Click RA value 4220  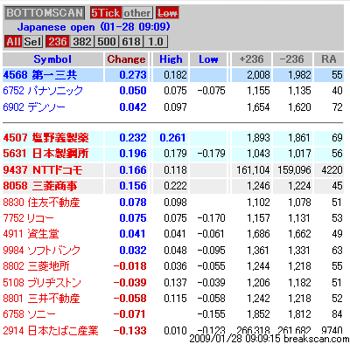[x=332, y=170]
